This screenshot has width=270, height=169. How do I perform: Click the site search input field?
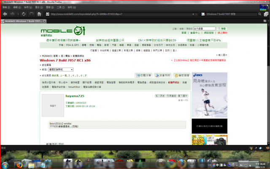pyautogui.click(x=204, y=29)
